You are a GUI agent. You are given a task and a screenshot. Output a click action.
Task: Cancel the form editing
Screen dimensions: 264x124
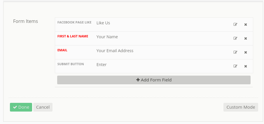pos(43,107)
